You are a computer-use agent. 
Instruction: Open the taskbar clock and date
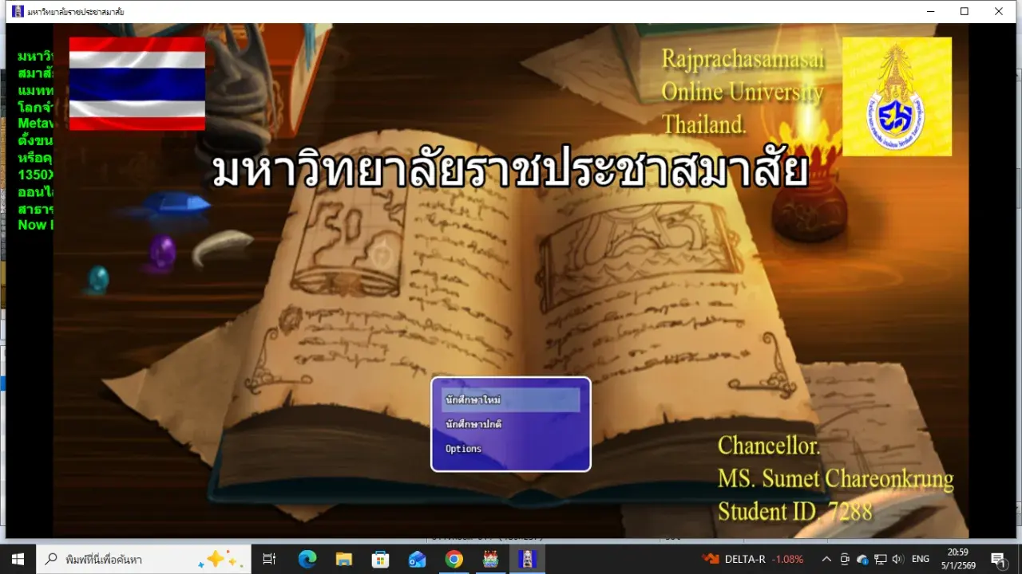pyautogui.click(x=958, y=559)
